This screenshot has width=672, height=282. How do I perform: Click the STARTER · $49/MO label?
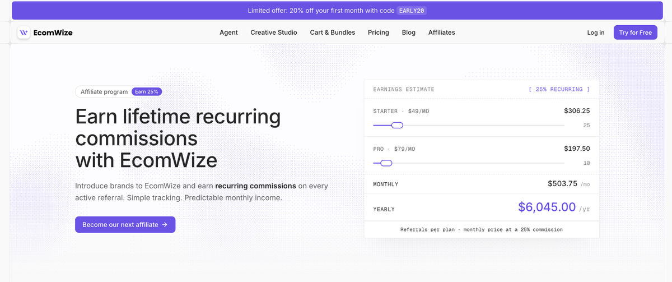401,111
